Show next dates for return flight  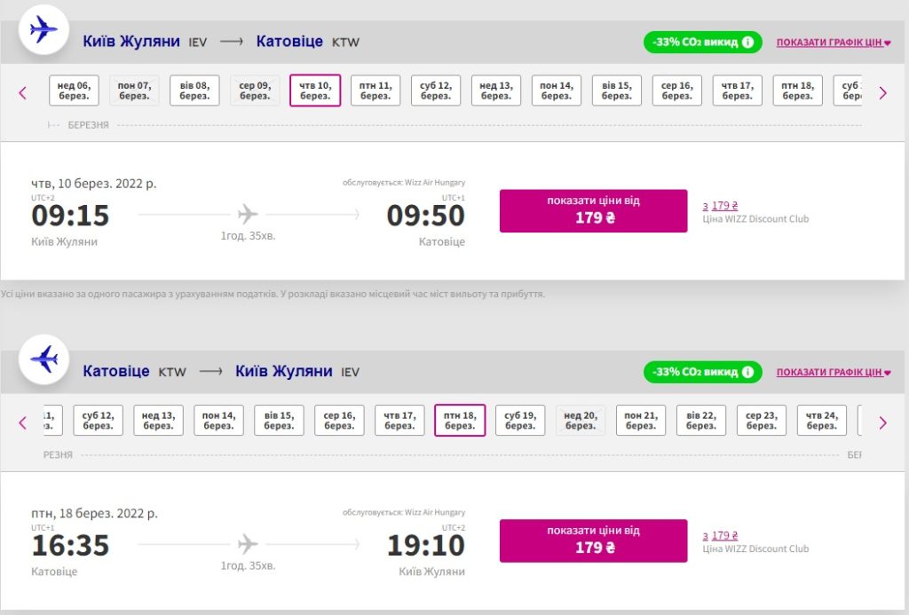coord(882,422)
